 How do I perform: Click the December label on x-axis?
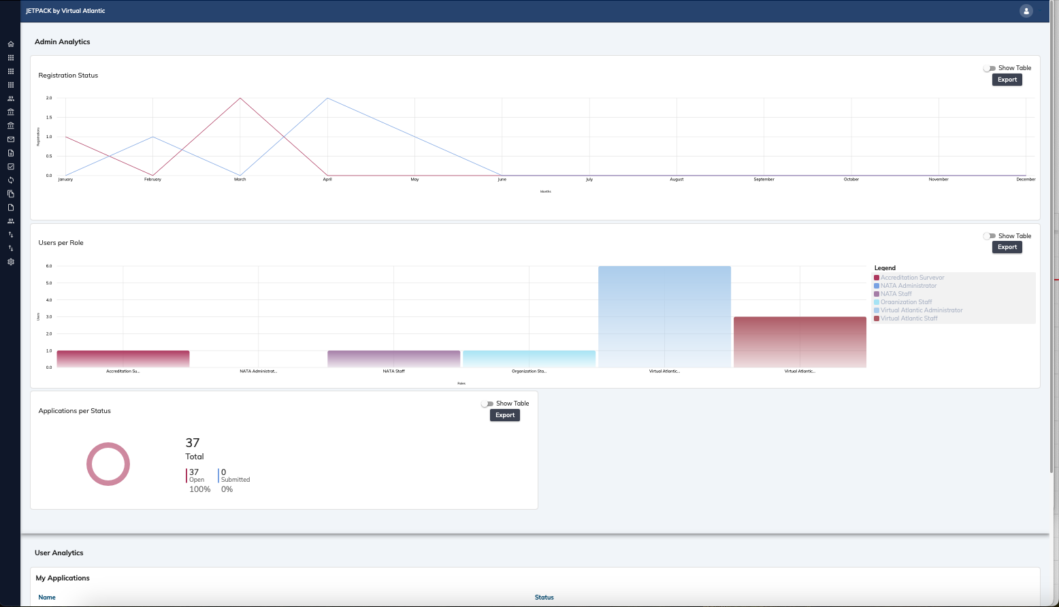[x=1026, y=180]
